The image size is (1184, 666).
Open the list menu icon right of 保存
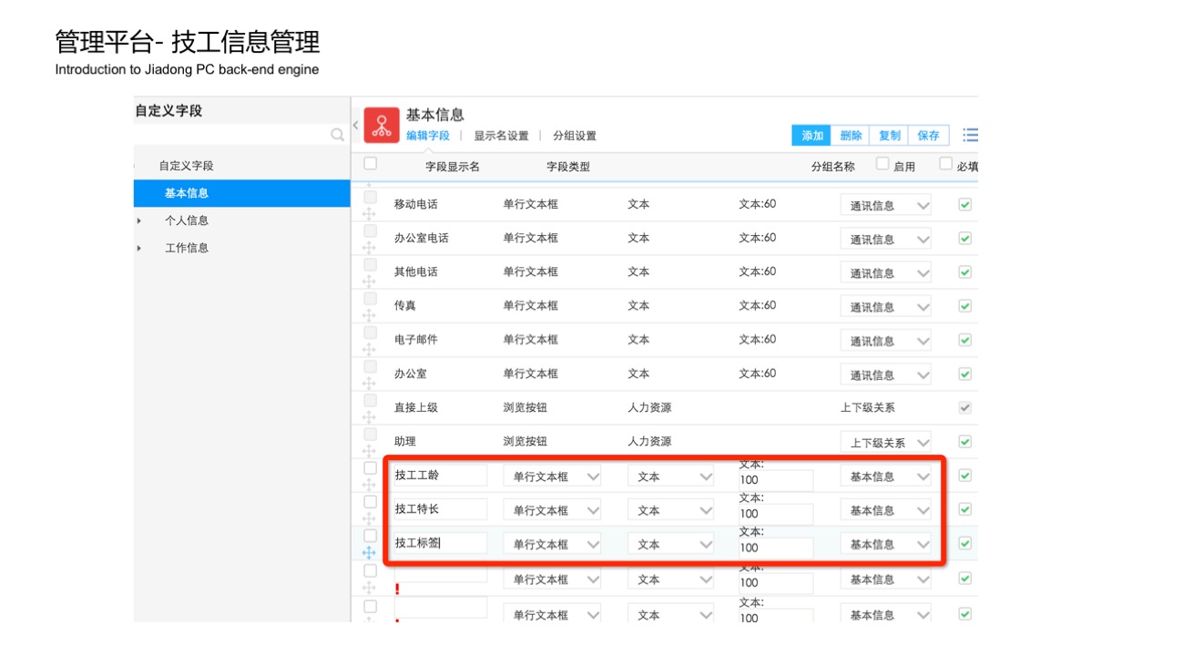pyautogui.click(x=970, y=136)
